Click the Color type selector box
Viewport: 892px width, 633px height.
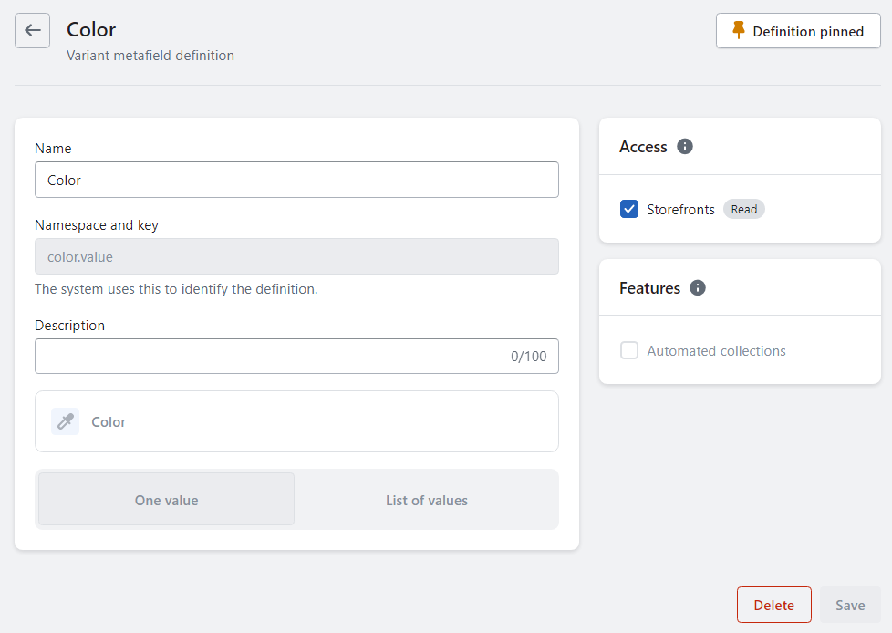tap(296, 421)
